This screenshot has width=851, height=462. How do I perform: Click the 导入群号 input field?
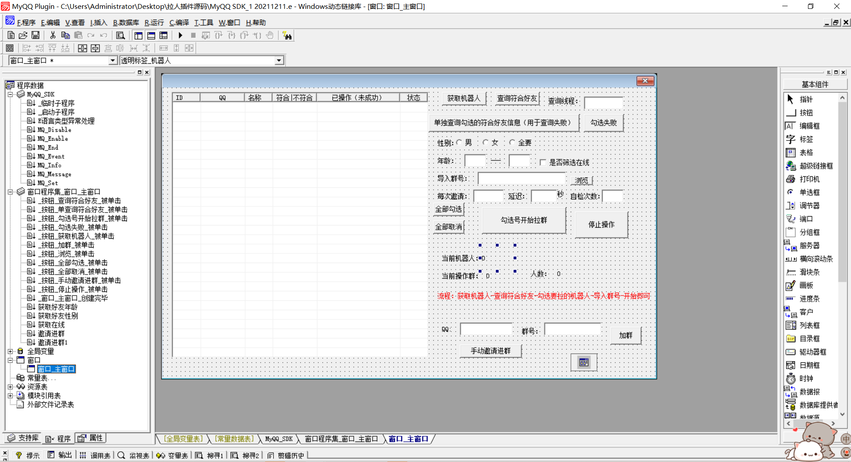521,179
